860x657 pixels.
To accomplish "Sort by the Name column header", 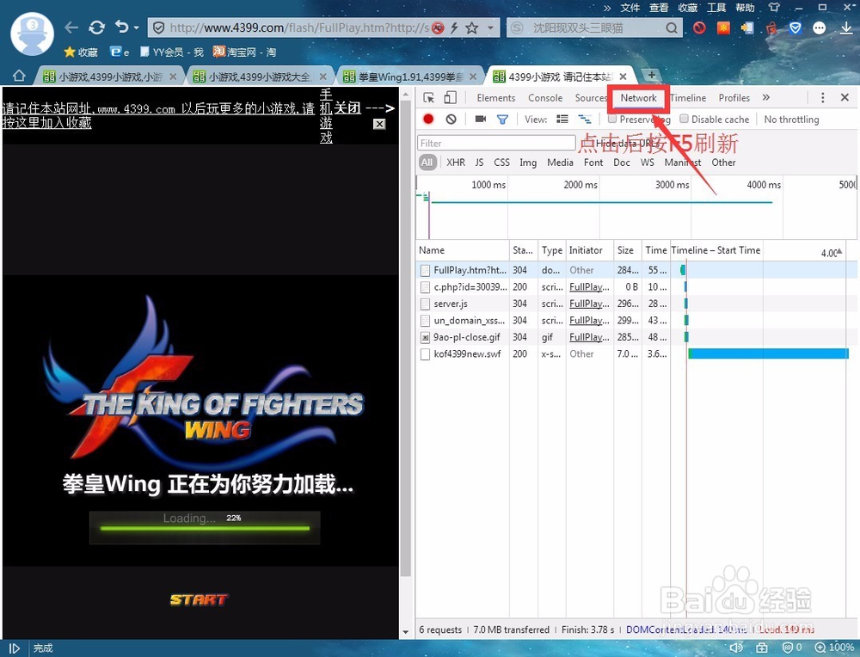I will point(463,250).
